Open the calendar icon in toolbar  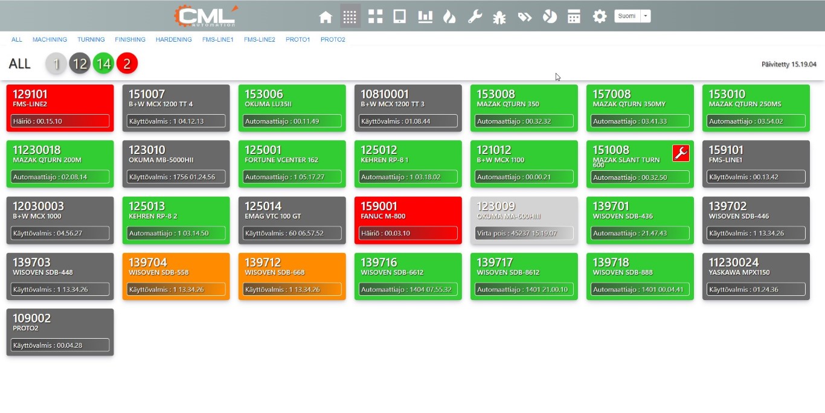(574, 17)
